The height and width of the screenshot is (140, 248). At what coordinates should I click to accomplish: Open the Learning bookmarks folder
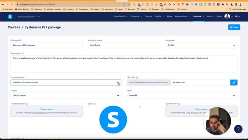pyautogui.click(x=68, y=9)
